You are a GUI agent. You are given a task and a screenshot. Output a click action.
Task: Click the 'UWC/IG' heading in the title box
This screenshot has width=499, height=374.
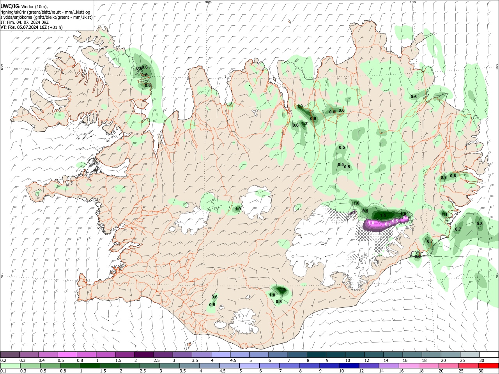[9, 6]
